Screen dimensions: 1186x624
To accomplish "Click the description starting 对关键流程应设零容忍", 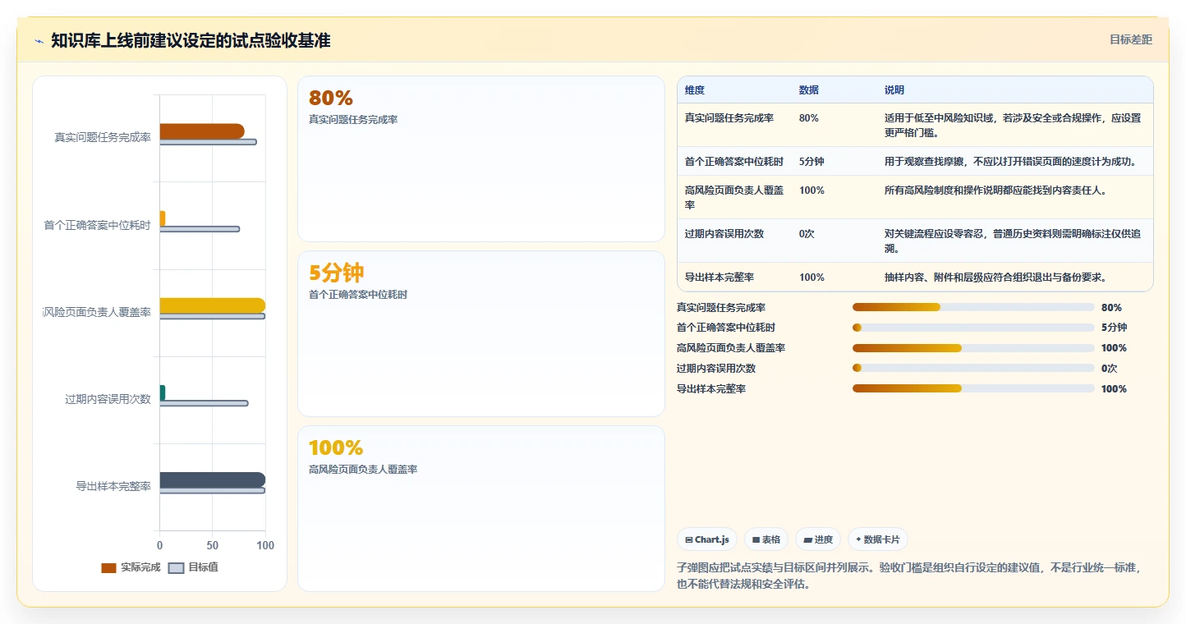I will coord(1013,241).
